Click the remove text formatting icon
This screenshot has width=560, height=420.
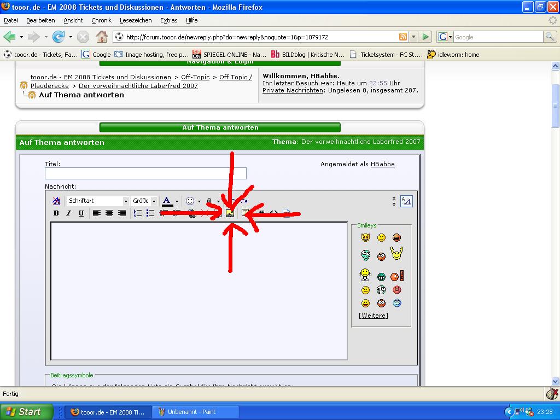click(56, 201)
